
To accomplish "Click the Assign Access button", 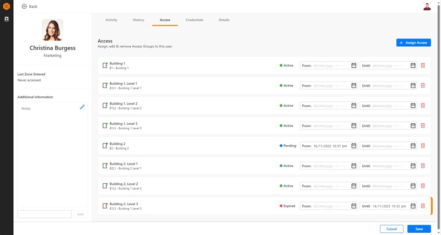I will pyautogui.click(x=413, y=42).
